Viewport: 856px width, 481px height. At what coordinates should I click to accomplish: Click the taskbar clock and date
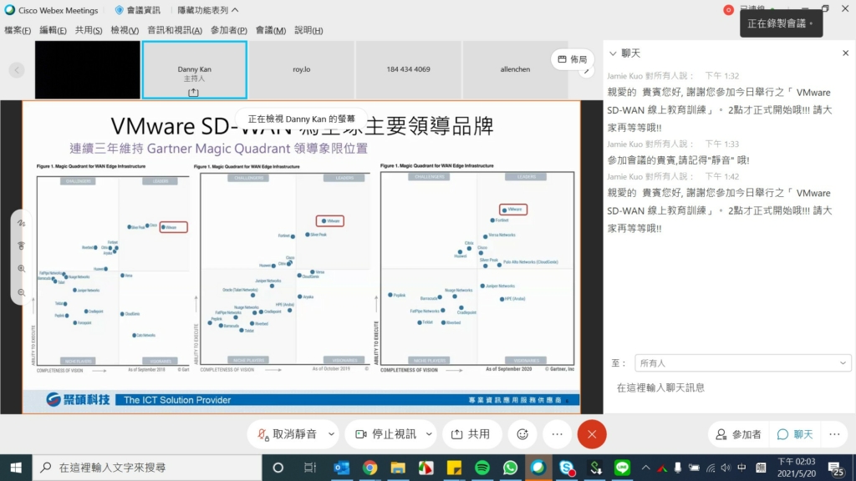point(797,468)
